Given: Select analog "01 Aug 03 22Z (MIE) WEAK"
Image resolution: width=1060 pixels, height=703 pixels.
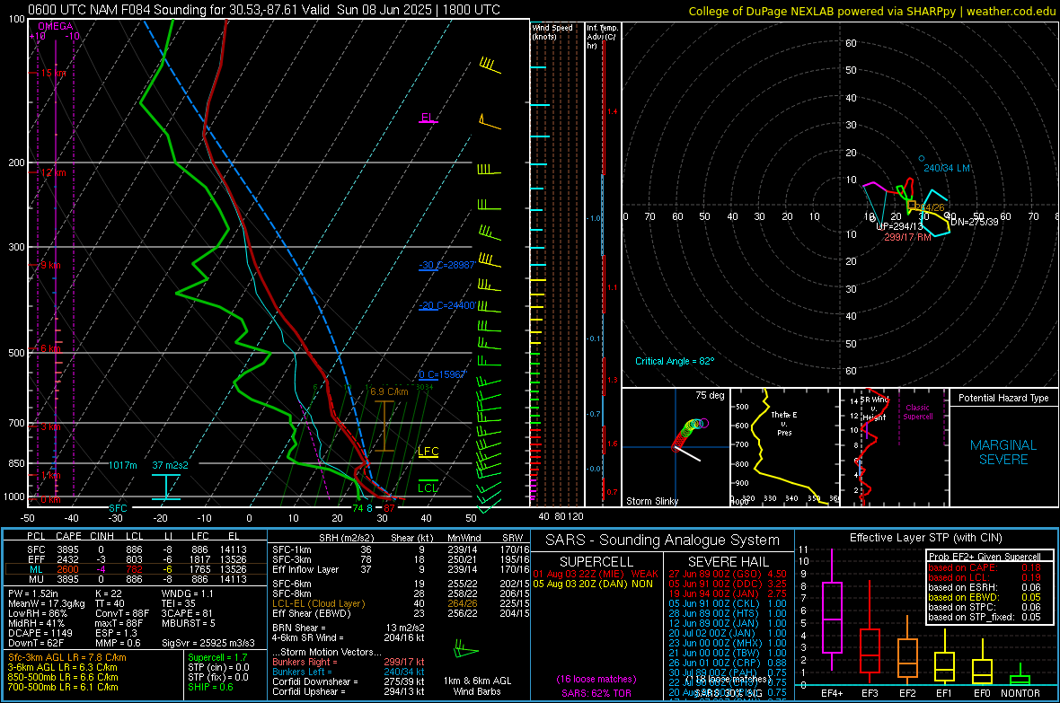Looking at the screenshot, I should (x=595, y=574).
